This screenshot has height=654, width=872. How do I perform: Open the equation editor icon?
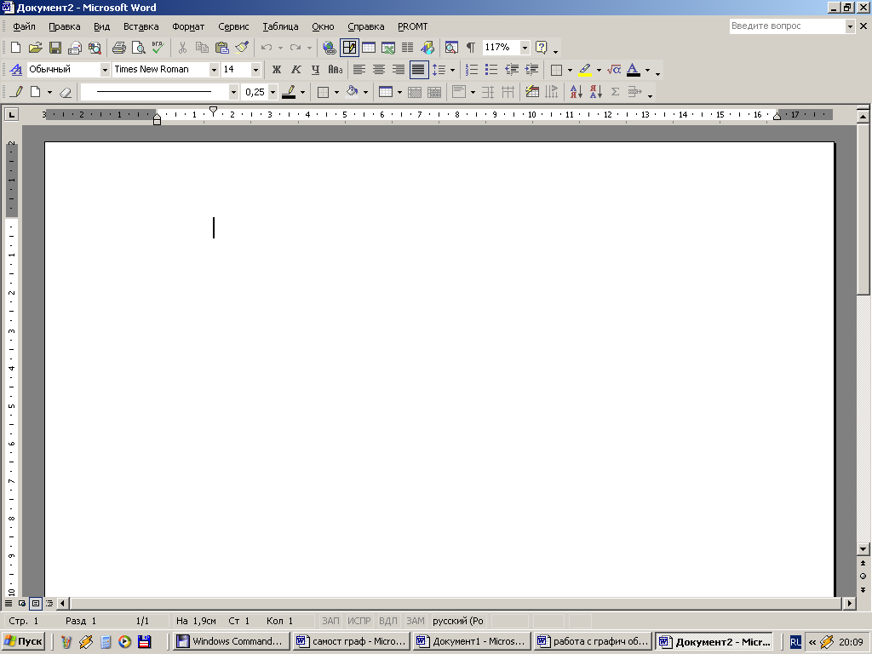(614, 70)
